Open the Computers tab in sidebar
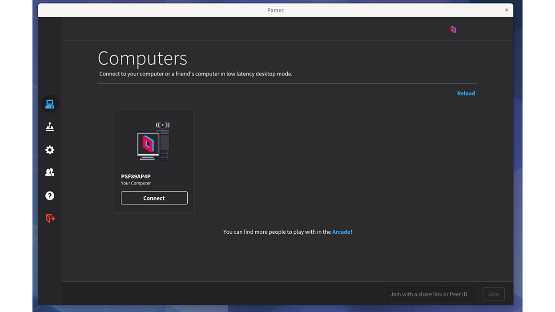Screen dimensions: 555x312 coord(50,104)
